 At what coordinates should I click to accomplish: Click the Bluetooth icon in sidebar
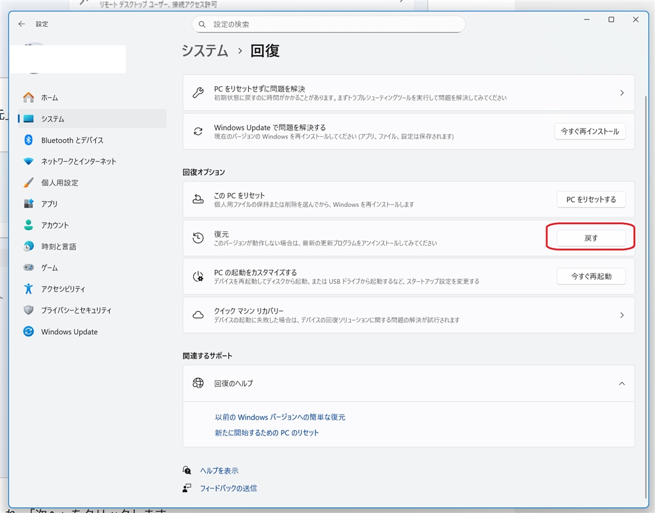pyautogui.click(x=28, y=140)
